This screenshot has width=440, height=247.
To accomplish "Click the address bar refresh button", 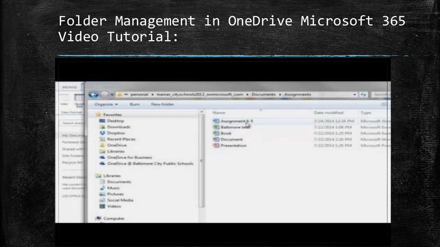I will click(x=363, y=94).
